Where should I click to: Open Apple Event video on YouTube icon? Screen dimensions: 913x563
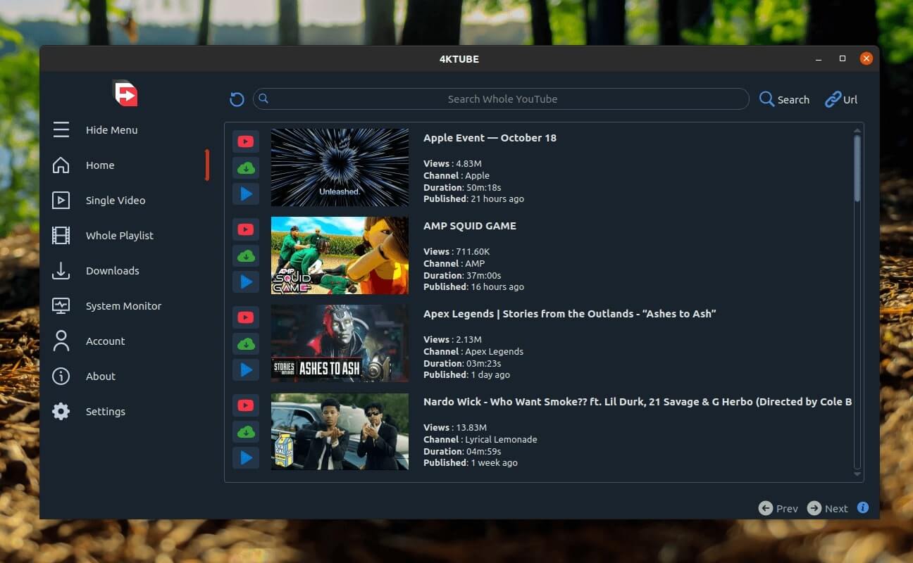click(x=246, y=141)
